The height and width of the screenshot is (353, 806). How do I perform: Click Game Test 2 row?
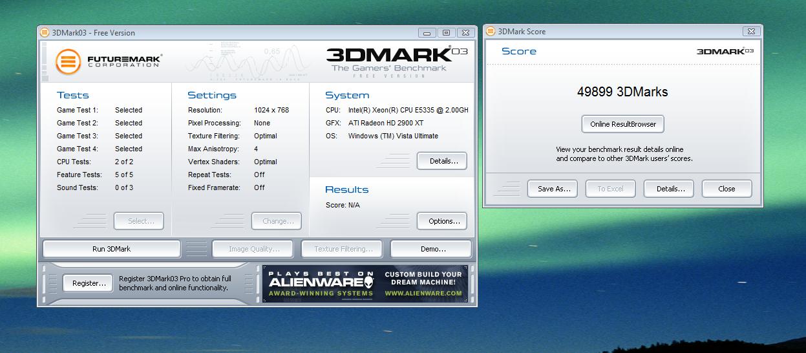[100, 123]
